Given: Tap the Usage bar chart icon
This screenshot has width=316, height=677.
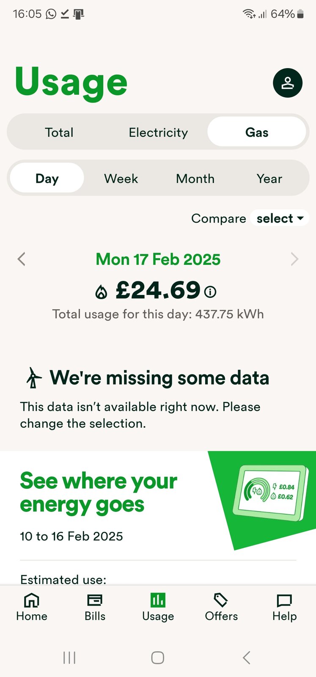Looking at the screenshot, I should pos(158,600).
